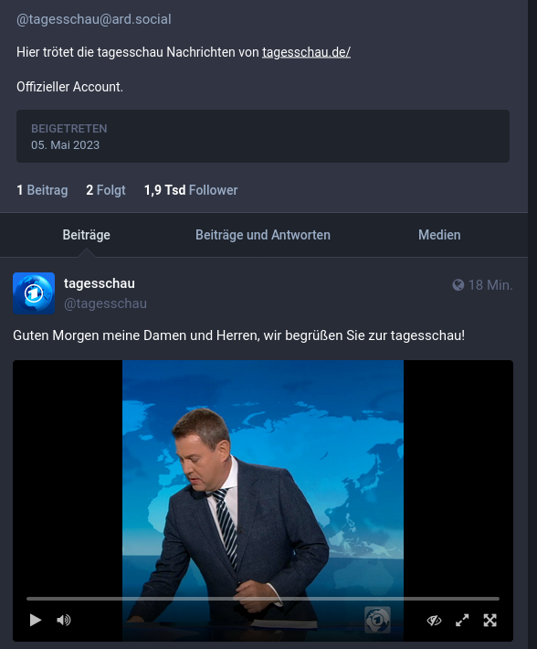Show the 1,9 Tsd Follower list
The height and width of the screenshot is (649, 537).
(191, 190)
